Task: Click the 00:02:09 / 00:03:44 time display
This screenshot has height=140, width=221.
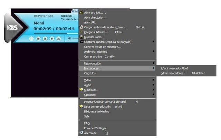Action: pyautogui.click(x=54, y=29)
